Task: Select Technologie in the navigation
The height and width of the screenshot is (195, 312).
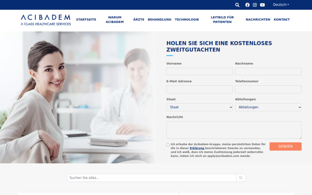Action: tap(187, 20)
